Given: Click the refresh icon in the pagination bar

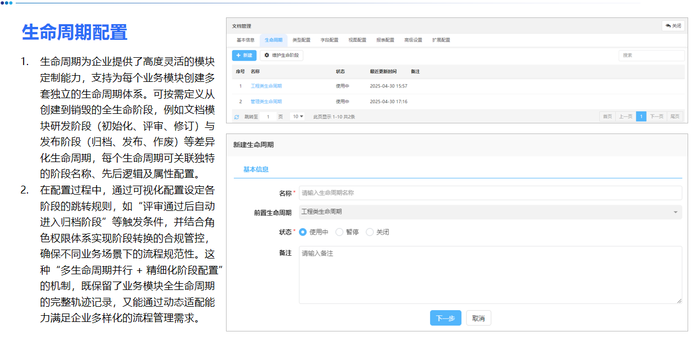Looking at the screenshot, I should coord(236,116).
